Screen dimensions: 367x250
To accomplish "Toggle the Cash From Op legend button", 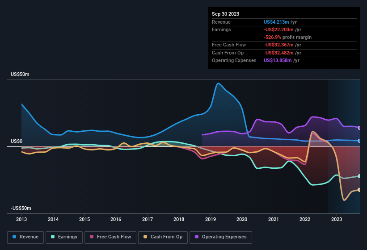I will [163, 237].
